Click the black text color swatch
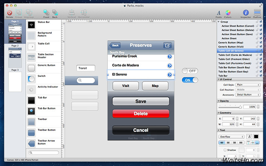 click(256, 136)
